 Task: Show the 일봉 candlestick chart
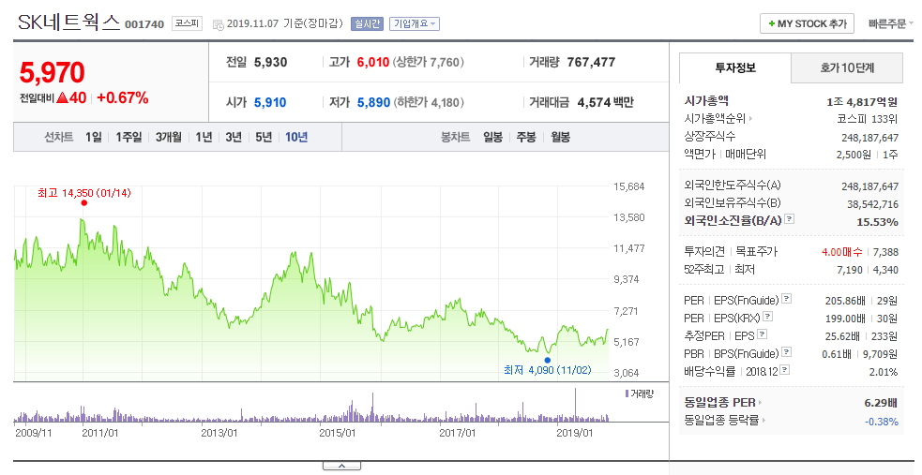(x=492, y=138)
